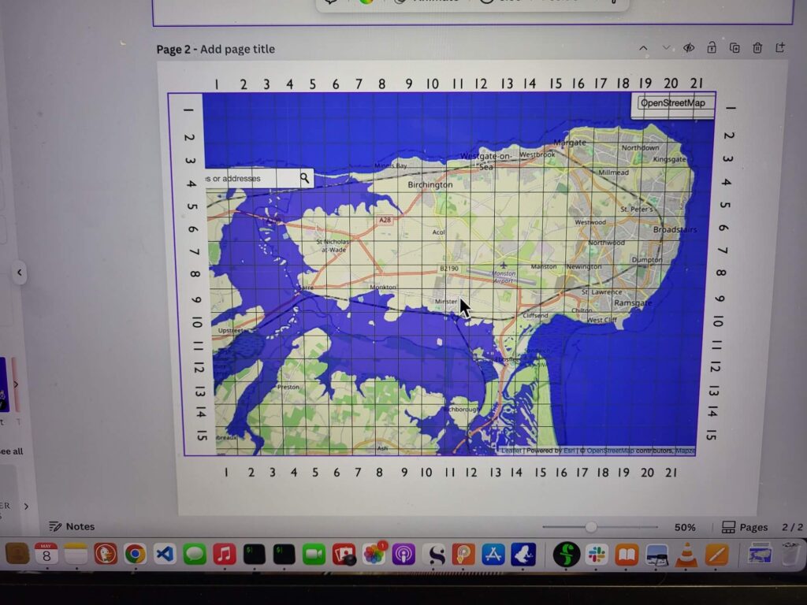
Task: Add a new page with the plus icon
Action: pyautogui.click(x=780, y=48)
